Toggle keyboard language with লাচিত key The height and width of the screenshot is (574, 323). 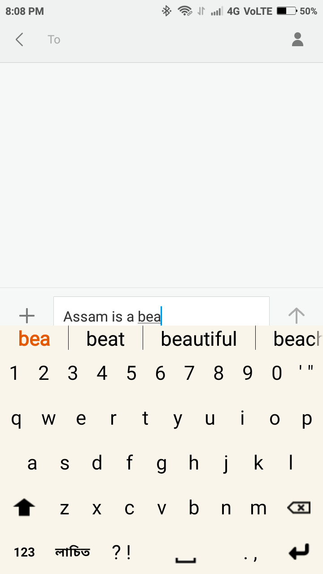pos(72,552)
